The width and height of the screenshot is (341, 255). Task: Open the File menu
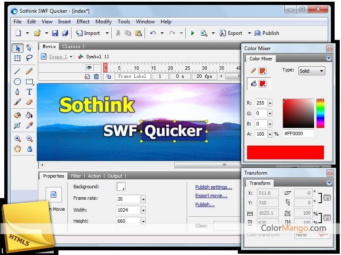point(17,22)
